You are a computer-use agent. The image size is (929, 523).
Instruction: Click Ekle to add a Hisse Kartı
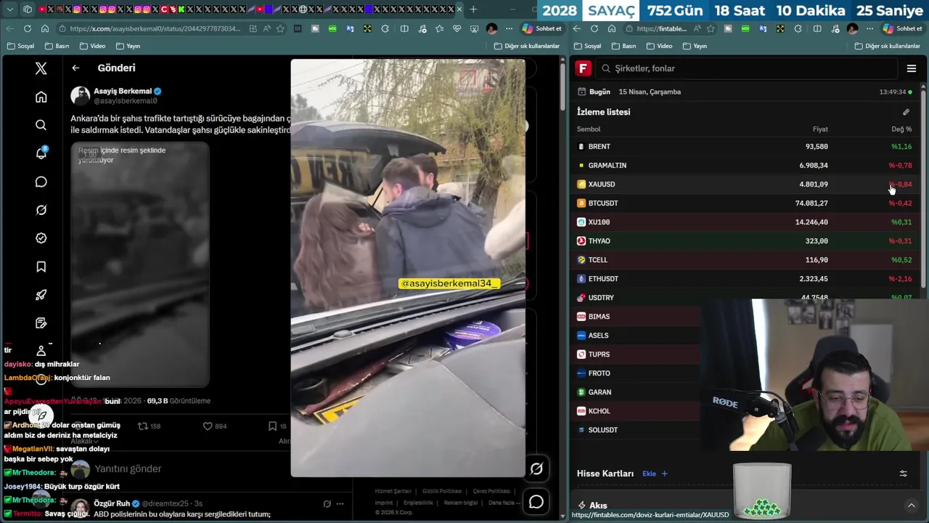pyautogui.click(x=655, y=474)
